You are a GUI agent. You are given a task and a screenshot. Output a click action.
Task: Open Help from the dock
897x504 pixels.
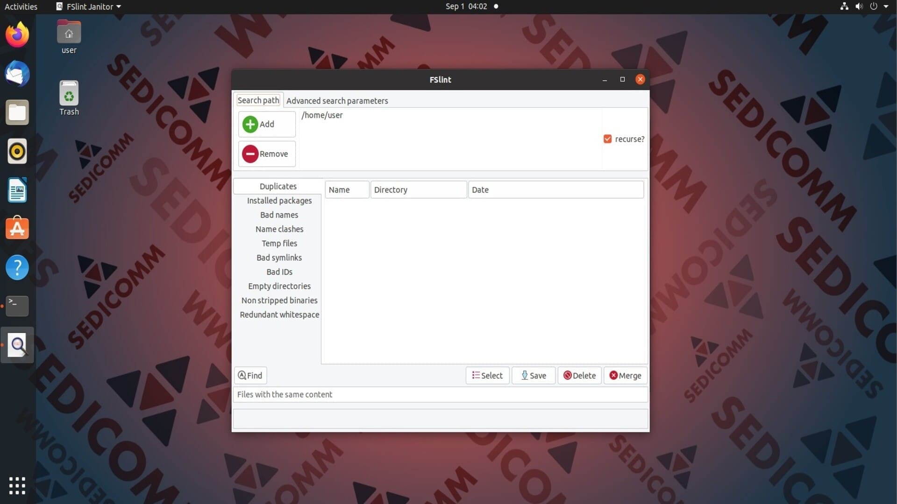17,267
